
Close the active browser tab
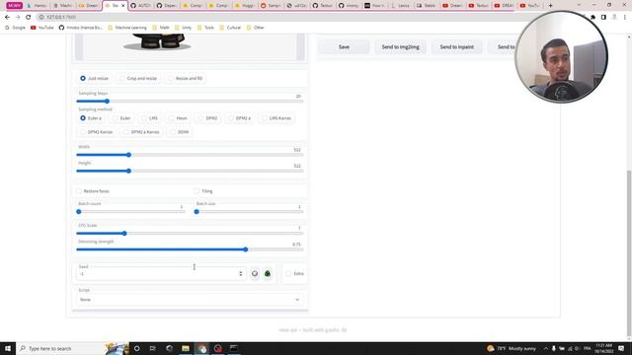(x=122, y=6)
